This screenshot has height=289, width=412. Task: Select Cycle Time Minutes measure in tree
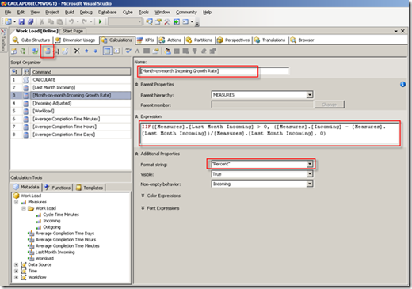(x=61, y=215)
